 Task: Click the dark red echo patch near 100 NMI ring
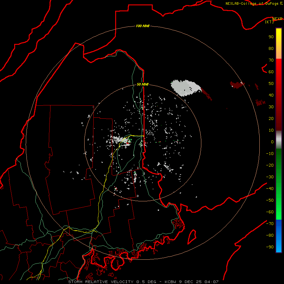pos(236,85)
